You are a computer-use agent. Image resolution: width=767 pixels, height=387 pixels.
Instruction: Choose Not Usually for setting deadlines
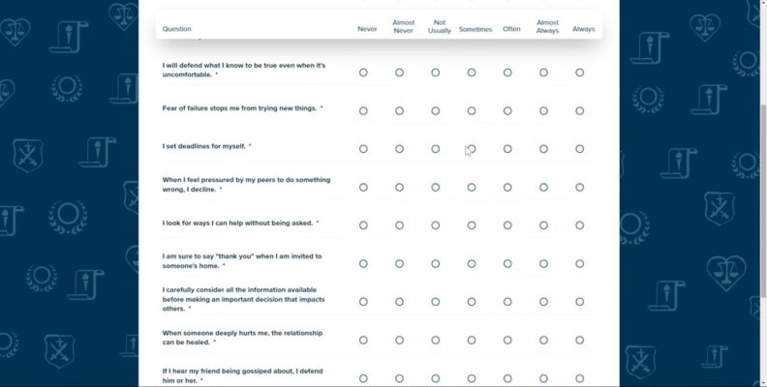point(436,149)
